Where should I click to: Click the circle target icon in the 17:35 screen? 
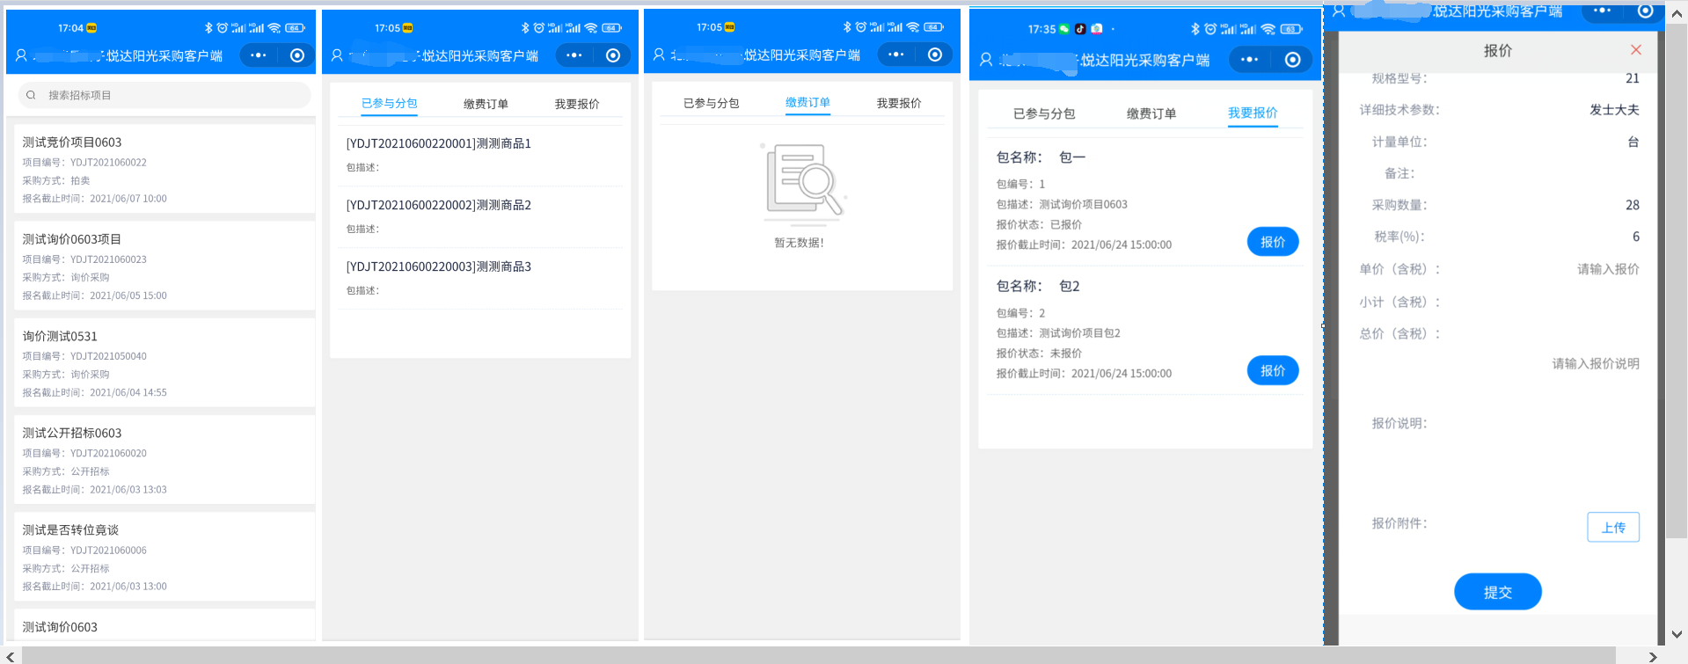click(1292, 60)
